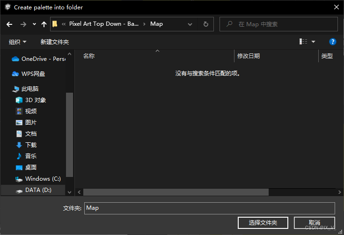Viewport: 344px width, 235px height.
Task: Open 文档 folder in sidebar
Action: click(31, 133)
